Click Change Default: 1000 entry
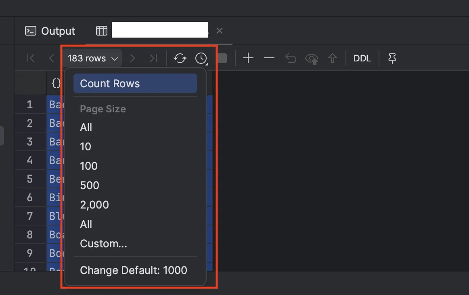 click(134, 270)
